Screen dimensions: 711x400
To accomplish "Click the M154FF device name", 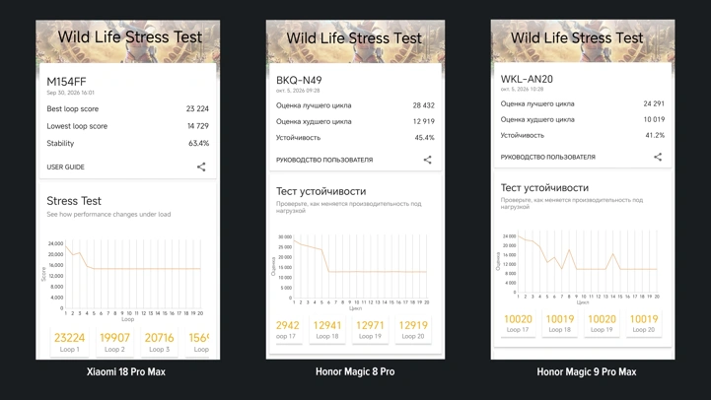I will [x=66, y=82].
